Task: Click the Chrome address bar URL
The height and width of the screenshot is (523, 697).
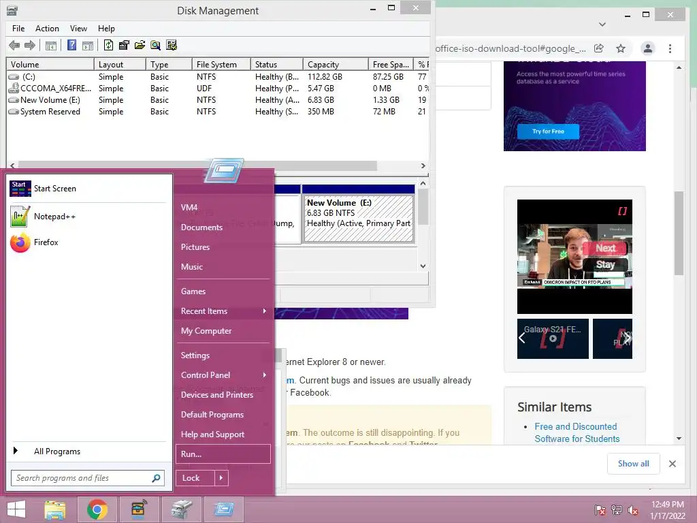Action: 510,48
